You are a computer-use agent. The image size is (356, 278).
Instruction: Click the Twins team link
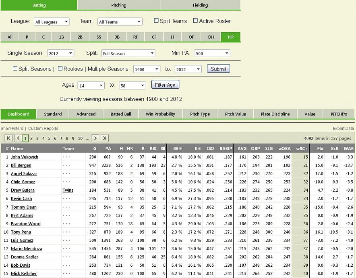click(68, 190)
